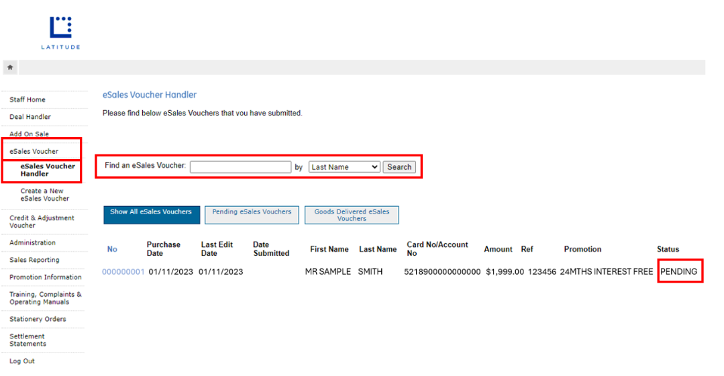Click Log Out in sidebar
The width and height of the screenshot is (724, 376).
click(22, 361)
